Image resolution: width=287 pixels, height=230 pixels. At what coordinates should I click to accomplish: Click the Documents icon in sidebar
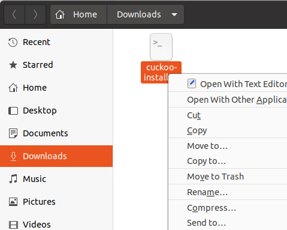13,133
